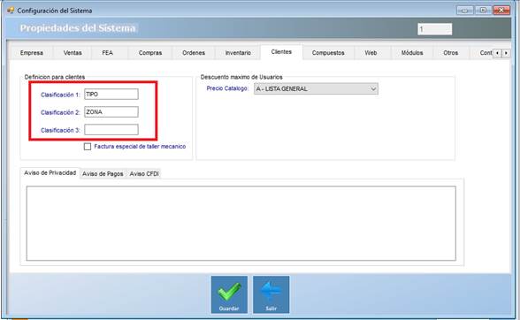520x320 pixels.
Task: Click the Clasificación 3 label
Action: (60, 130)
